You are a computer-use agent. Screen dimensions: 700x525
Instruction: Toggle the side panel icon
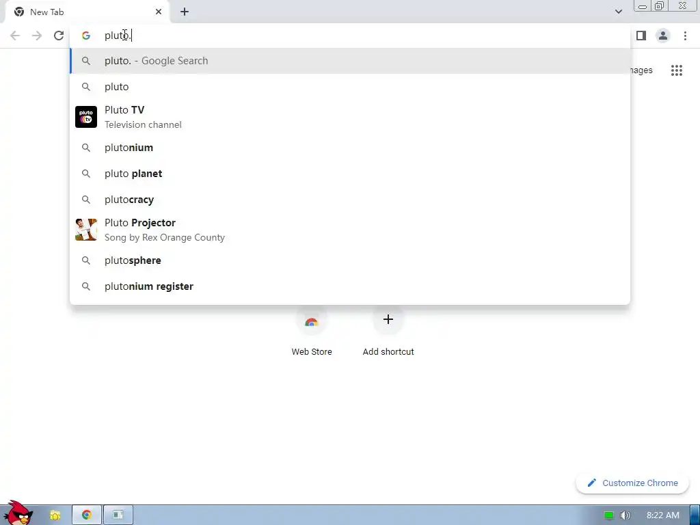tap(641, 36)
